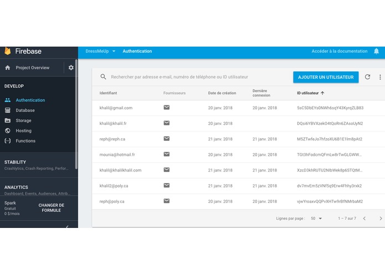Click user ID starting with DQsi6YBVXzek
Viewport: 385px width, 274px height.
[330, 123]
